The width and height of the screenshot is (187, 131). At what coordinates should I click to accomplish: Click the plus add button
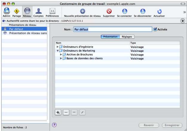[58, 112]
